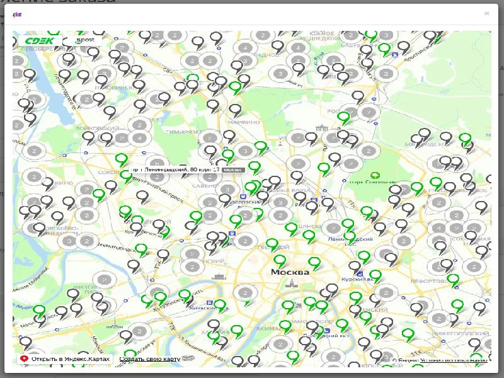Screen dimensions: 504x378
Task: Switch to the CDEK pickup points tab
Action: click(40, 41)
